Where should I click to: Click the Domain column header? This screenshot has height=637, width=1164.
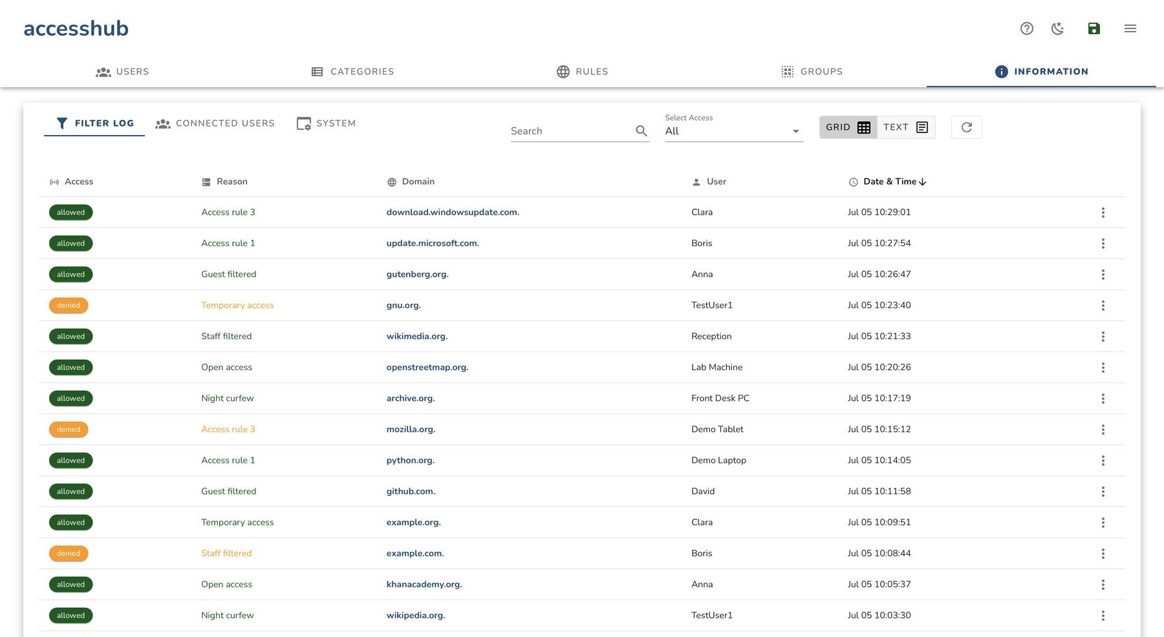pos(411,182)
